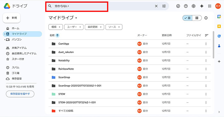Open more actions for CamiApp
The image size is (224, 117).
point(206,44)
